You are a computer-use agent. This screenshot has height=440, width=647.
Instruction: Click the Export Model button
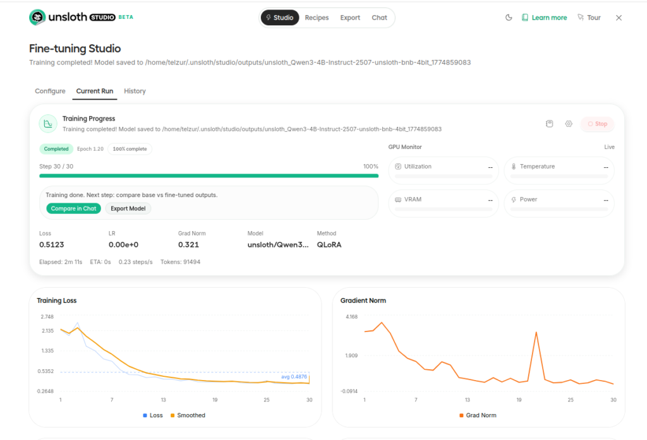coord(128,208)
